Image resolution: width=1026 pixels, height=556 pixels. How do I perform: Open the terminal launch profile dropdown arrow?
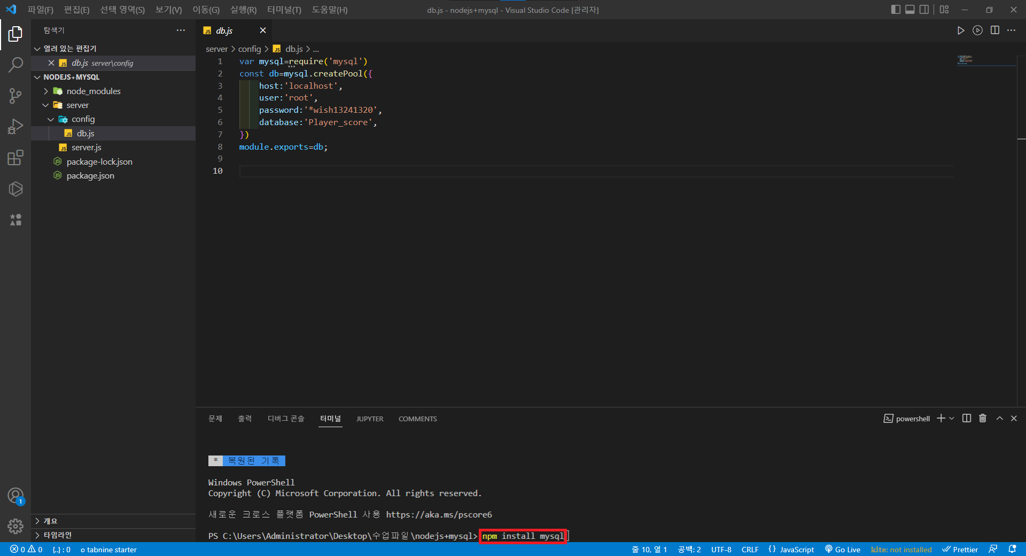pyautogui.click(x=951, y=419)
